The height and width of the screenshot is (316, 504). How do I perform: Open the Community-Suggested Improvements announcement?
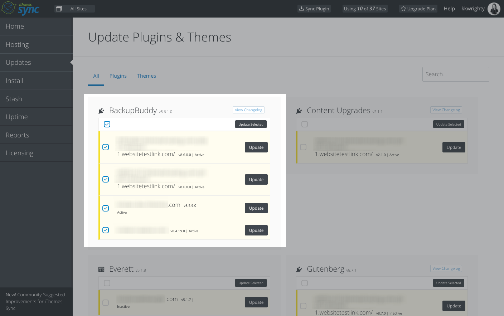pos(35,301)
